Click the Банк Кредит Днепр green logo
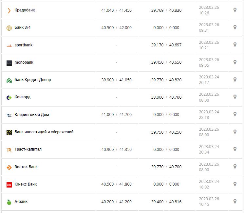The width and height of the screenshot is (244, 213). pyautogui.click(x=9, y=80)
